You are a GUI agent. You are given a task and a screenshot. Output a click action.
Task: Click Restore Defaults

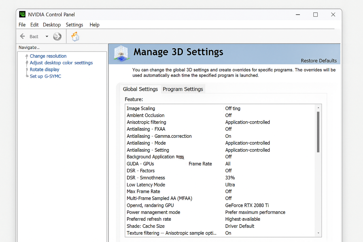[x=319, y=61]
